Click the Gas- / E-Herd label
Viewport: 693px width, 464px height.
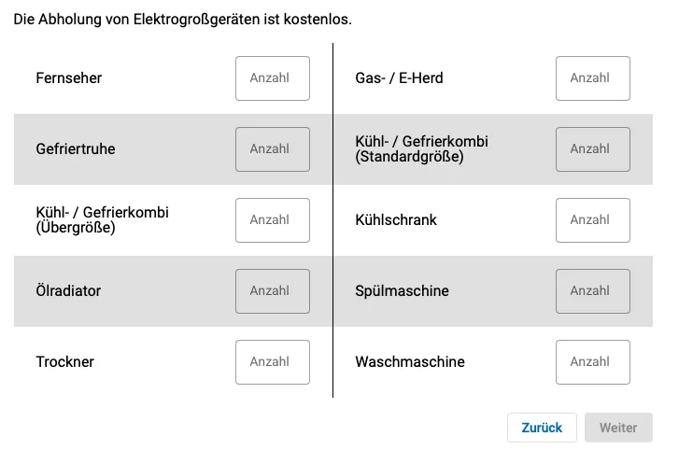[x=399, y=77]
